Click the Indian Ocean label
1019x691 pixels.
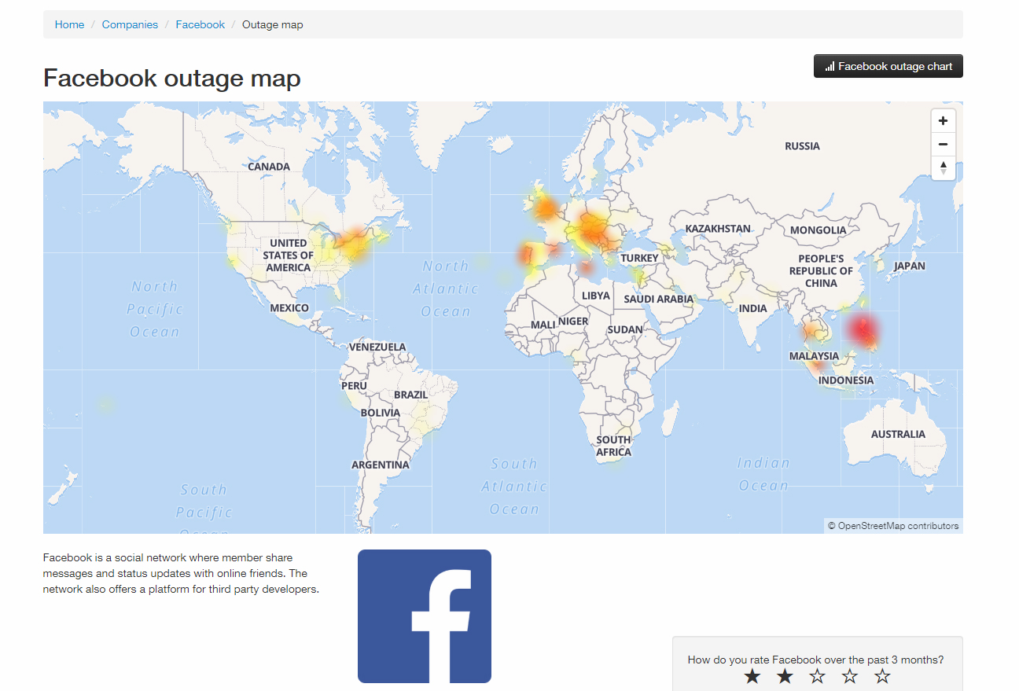763,474
